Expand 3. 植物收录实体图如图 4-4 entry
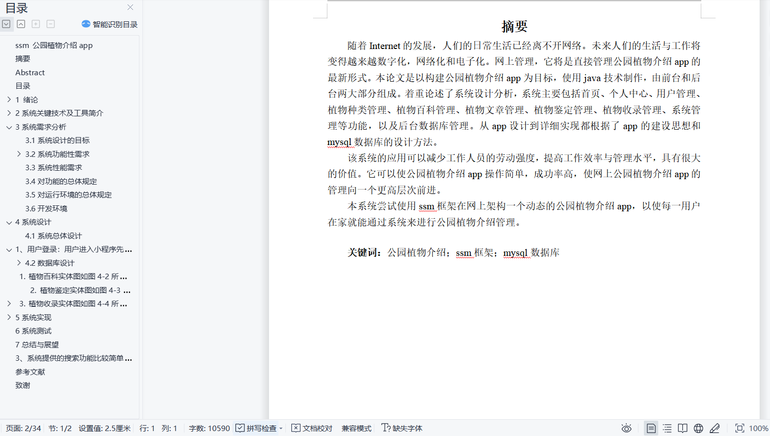 pos(9,303)
